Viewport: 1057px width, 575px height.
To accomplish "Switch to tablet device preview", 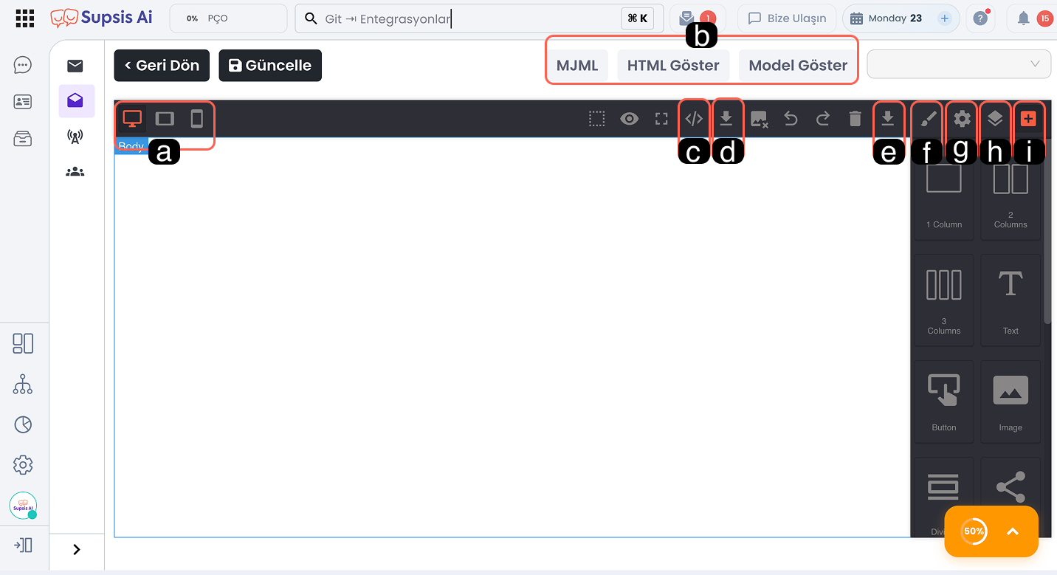I will (165, 119).
